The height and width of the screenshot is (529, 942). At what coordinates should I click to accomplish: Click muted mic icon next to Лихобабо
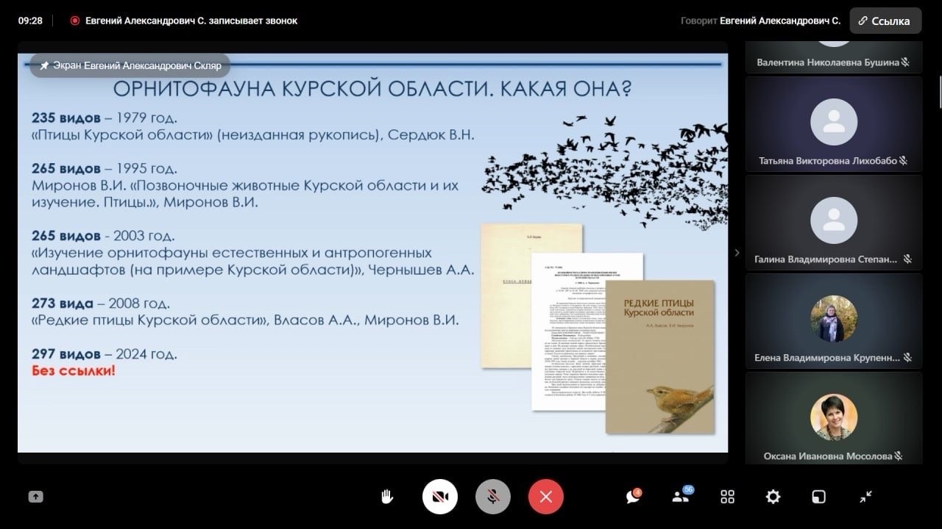coord(903,160)
